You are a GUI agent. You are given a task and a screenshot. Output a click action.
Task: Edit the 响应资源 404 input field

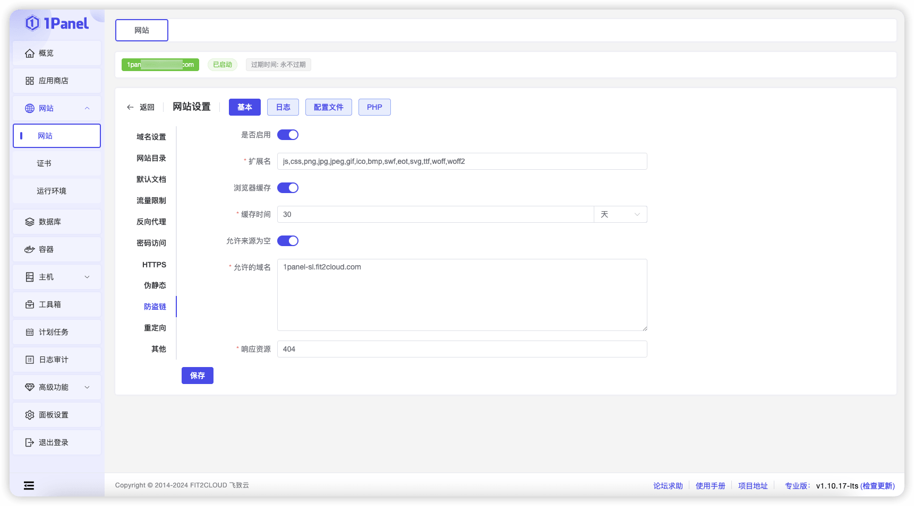click(x=462, y=349)
